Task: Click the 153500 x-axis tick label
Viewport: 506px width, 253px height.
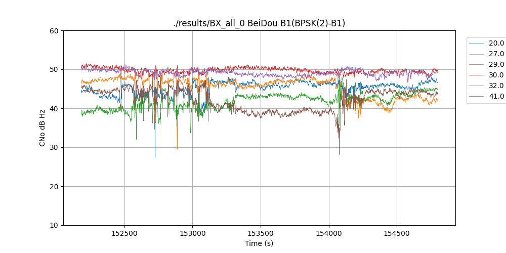Action: [x=261, y=233]
